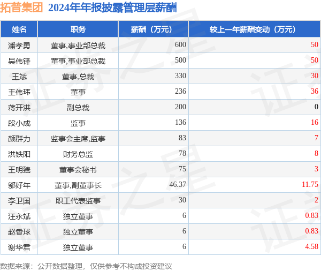Click the 薪酬（万元） column header
The width and height of the screenshot is (321, 271).
[153, 29]
